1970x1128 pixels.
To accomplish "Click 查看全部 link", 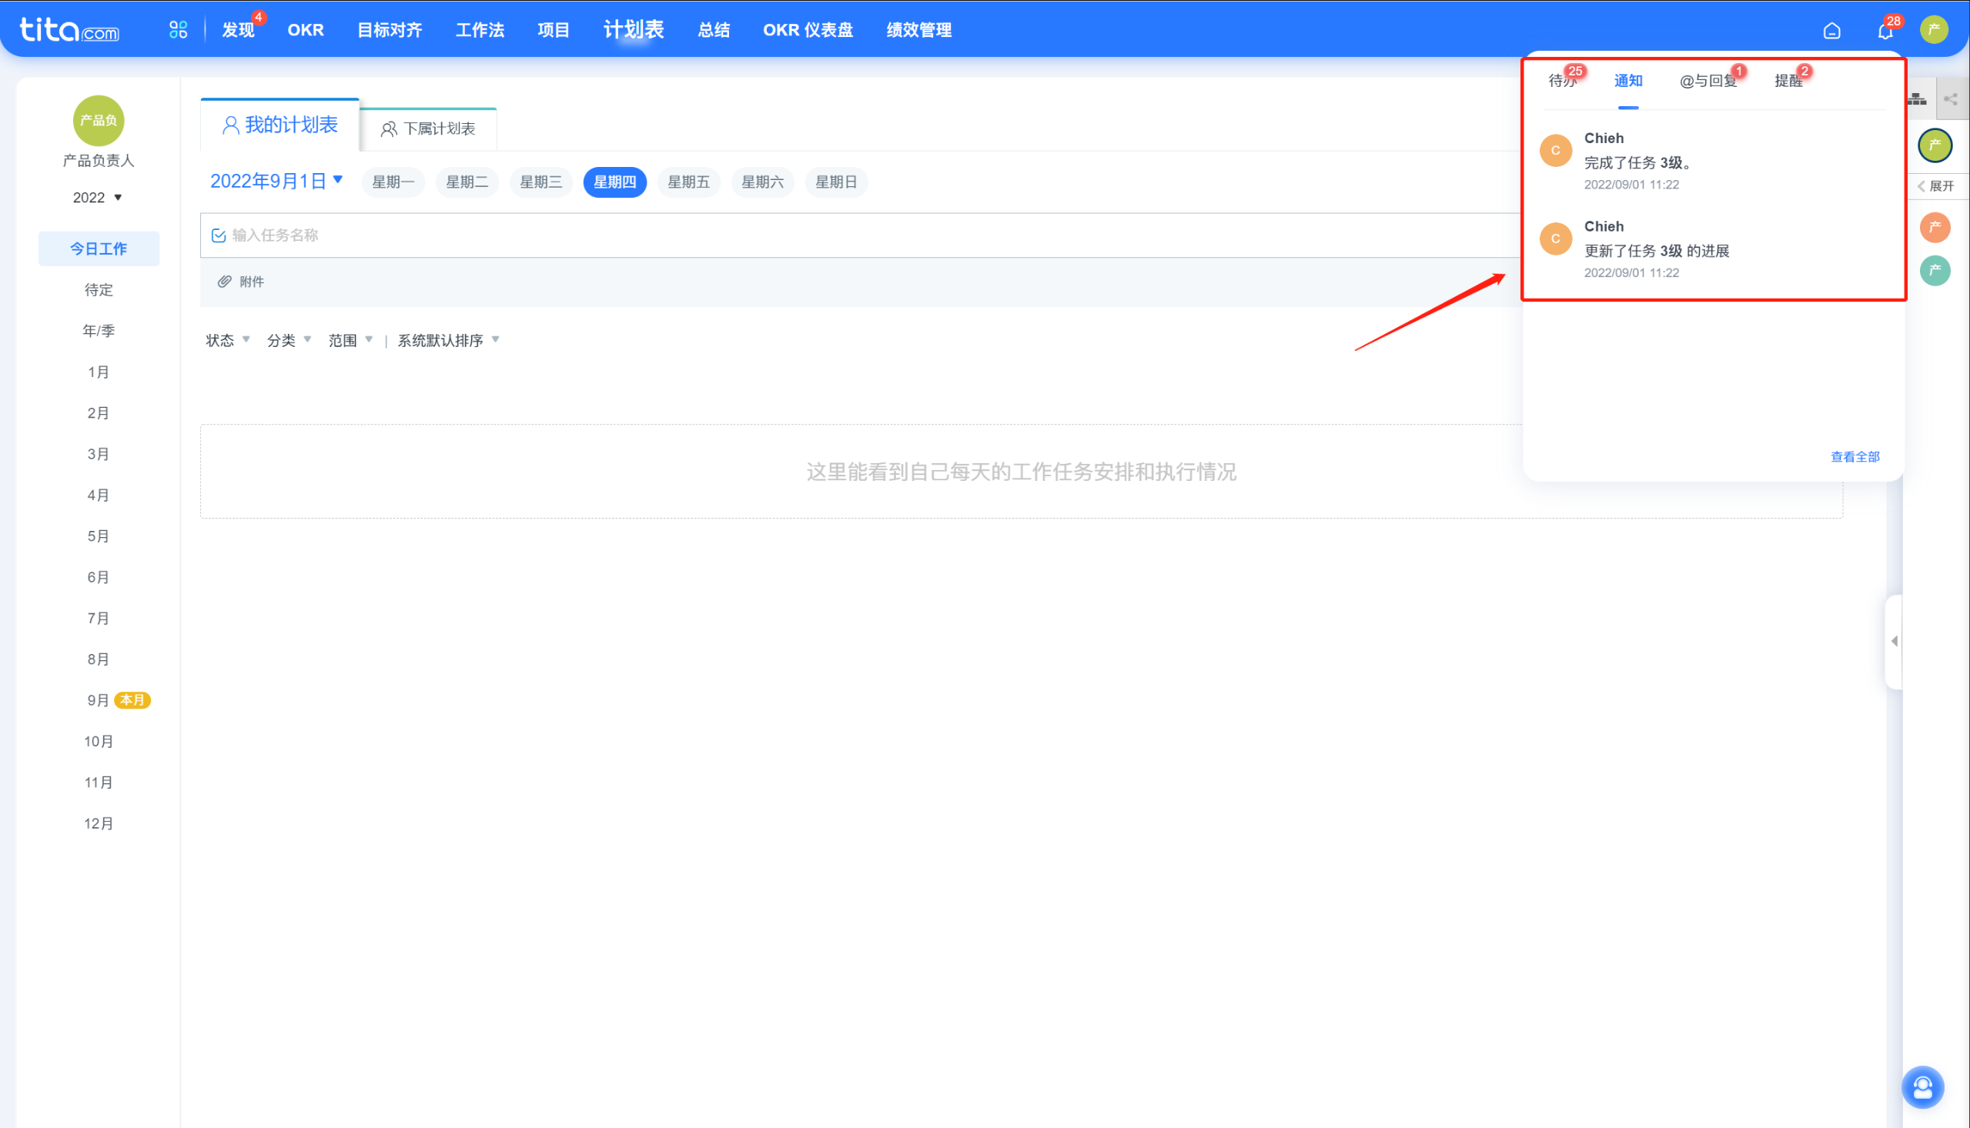I will click(1855, 457).
